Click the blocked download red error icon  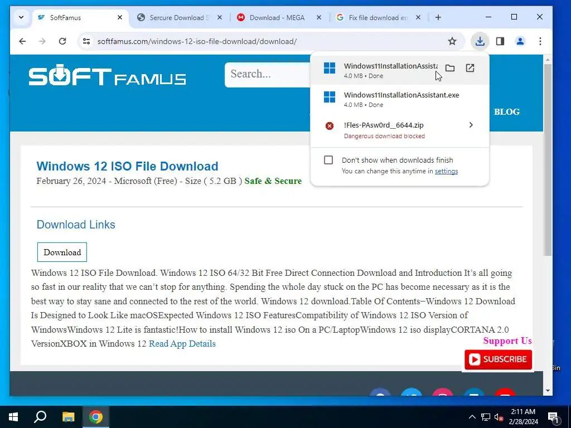tap(329, 126)
